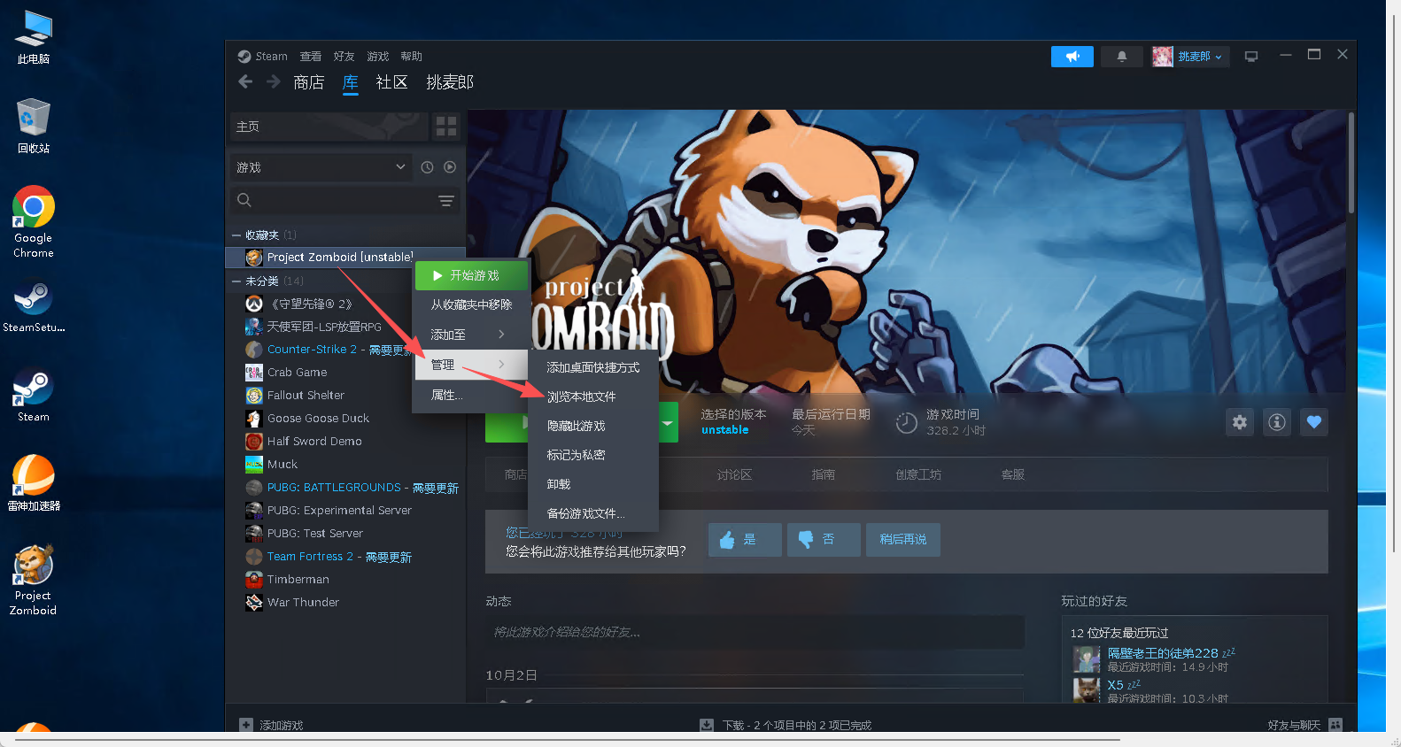
Task: Open the notifications bell
Action: (1121, 57)
